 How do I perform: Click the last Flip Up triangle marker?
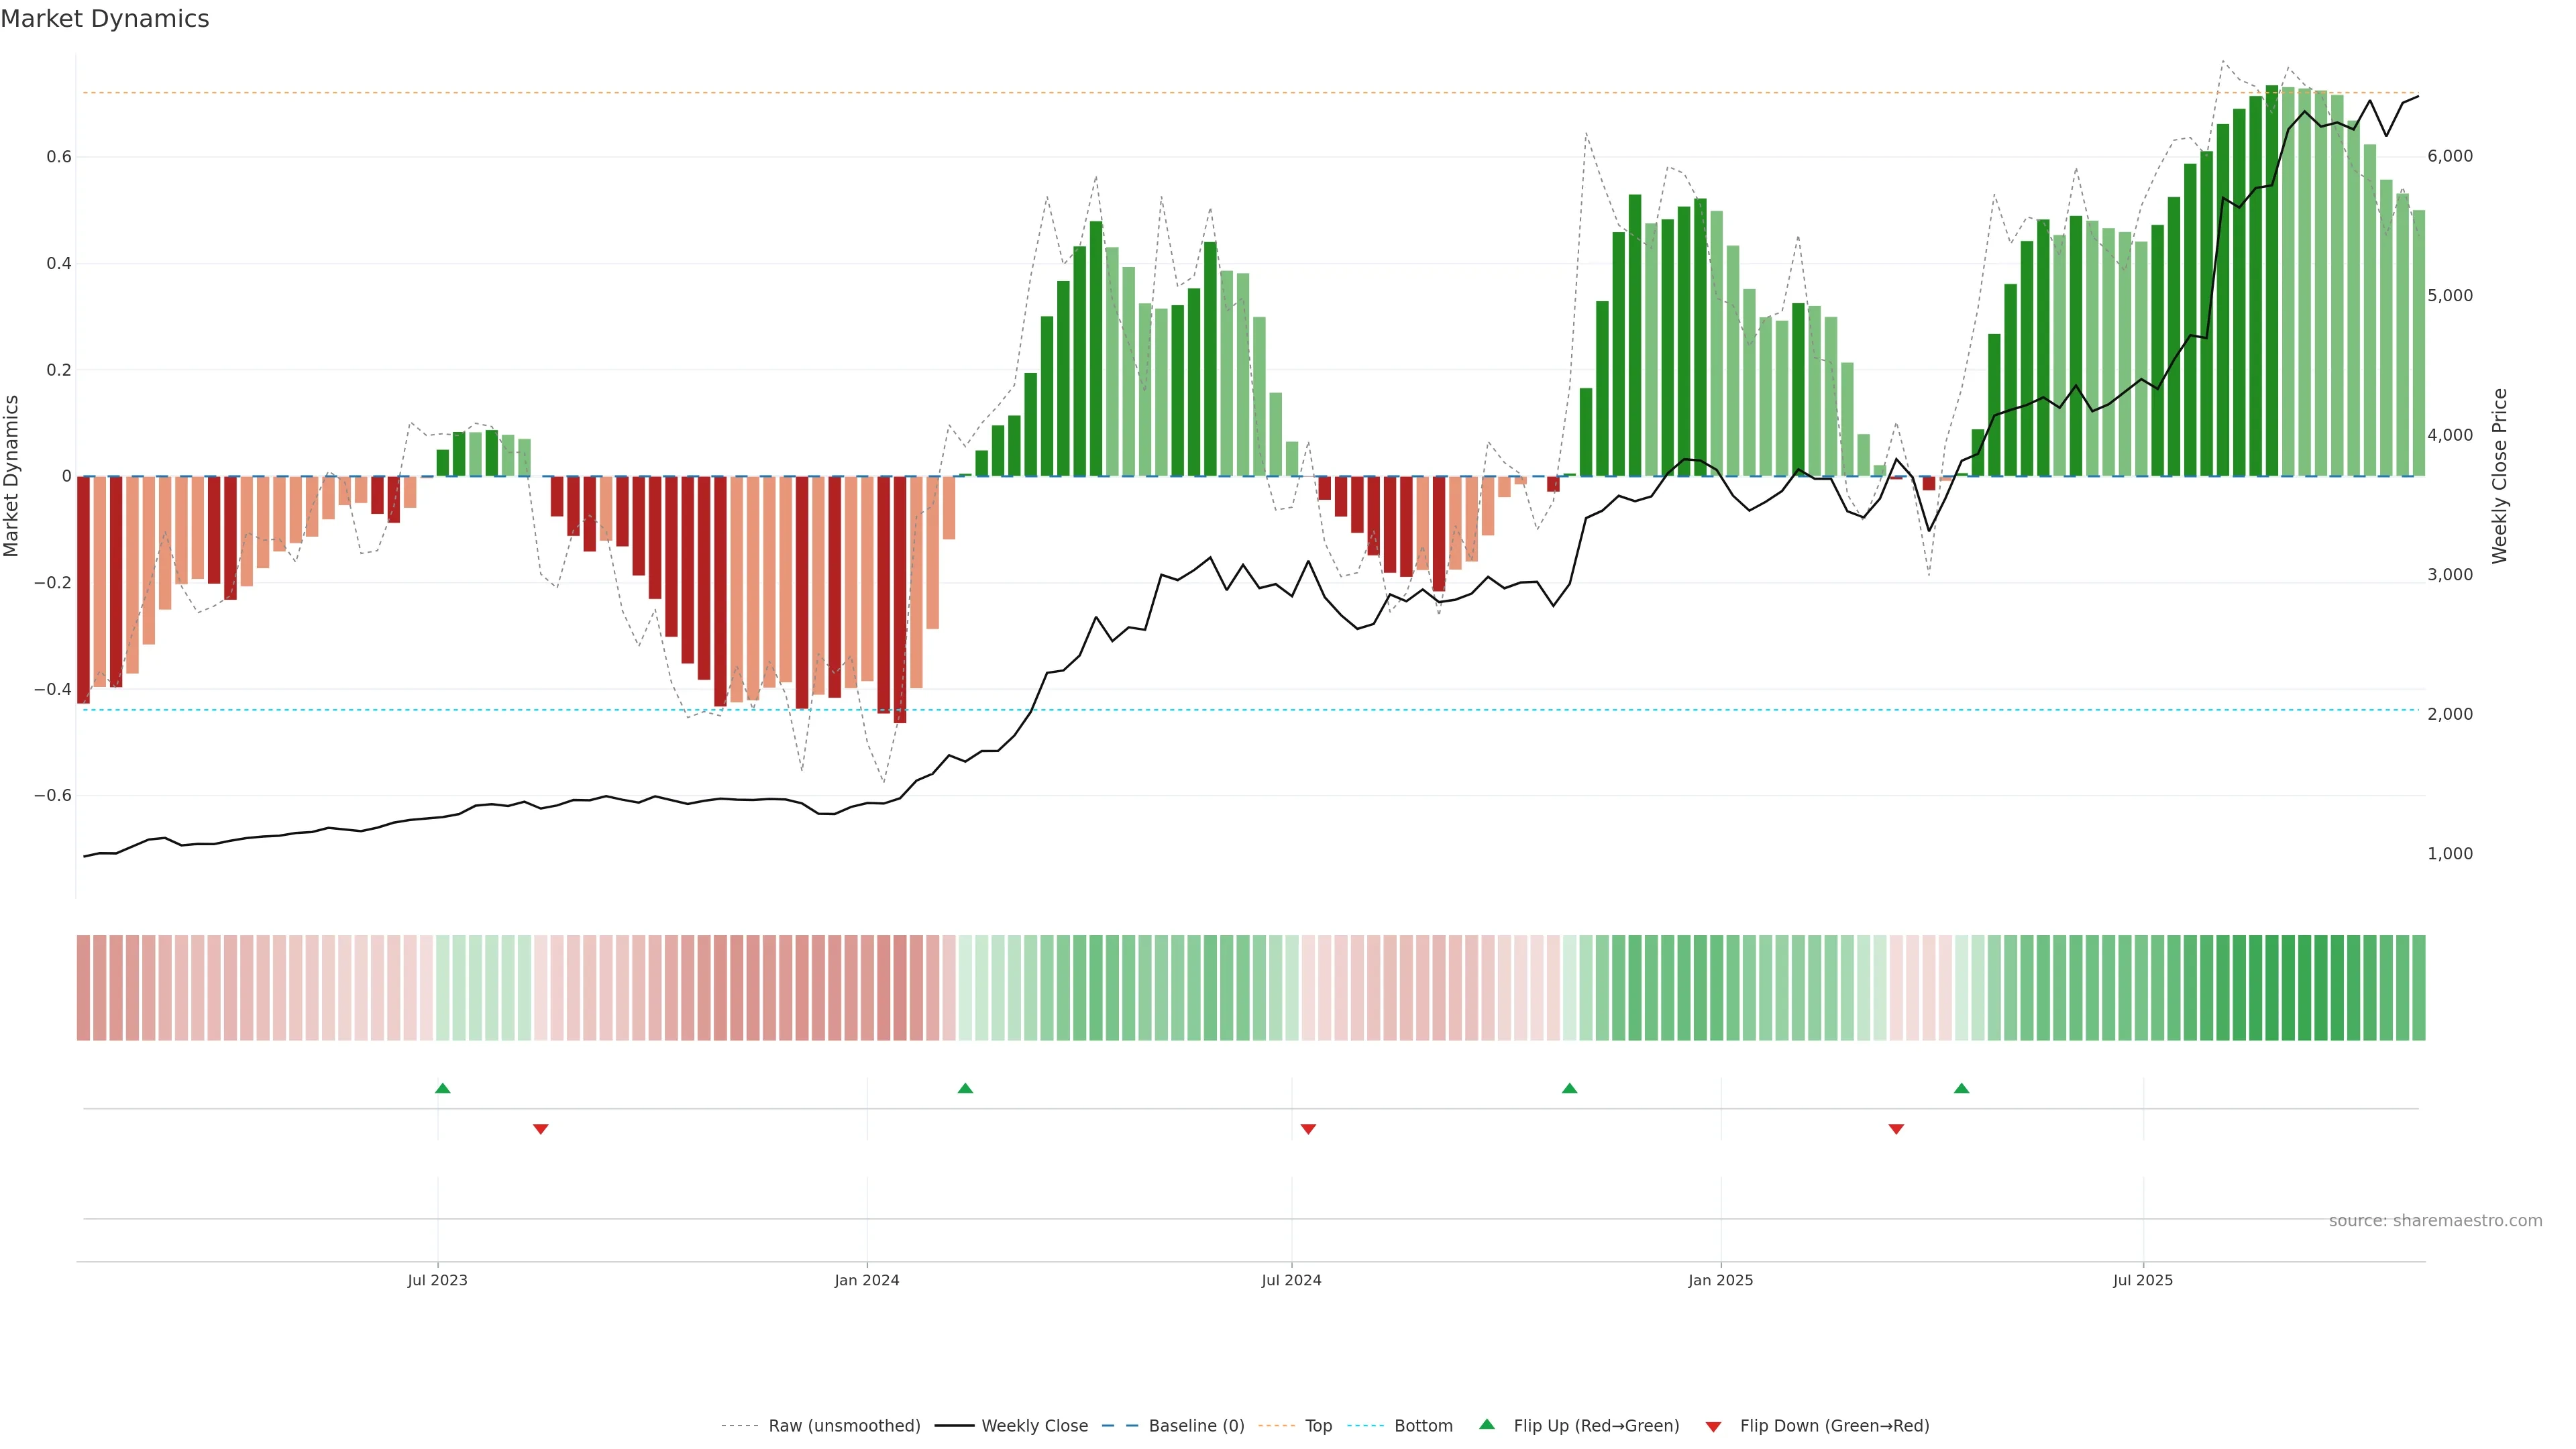click(1961, 1088)
